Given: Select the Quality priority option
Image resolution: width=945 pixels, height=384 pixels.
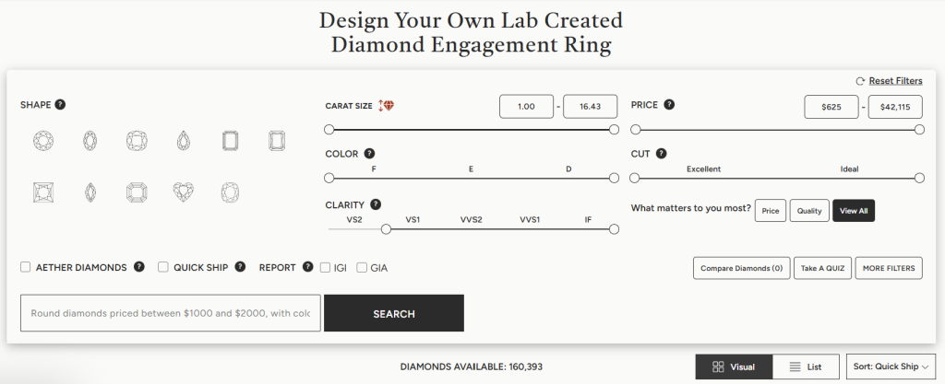Looking at the screenshot, I should pyautogui.click(x=808, y=211).
